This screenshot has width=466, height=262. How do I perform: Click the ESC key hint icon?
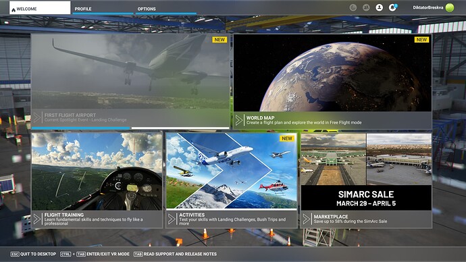pos(15,254)
